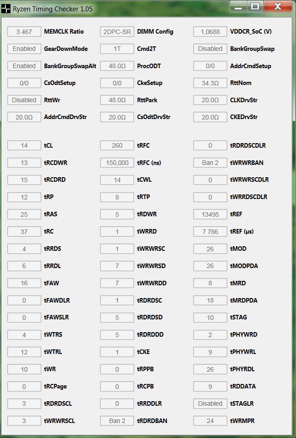Click the tPHYRDL value 26 field
296x438 pixels.
210,369
